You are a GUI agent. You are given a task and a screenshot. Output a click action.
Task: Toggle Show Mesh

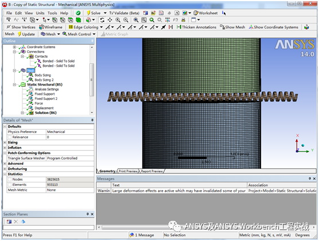(x=233, y=27)
